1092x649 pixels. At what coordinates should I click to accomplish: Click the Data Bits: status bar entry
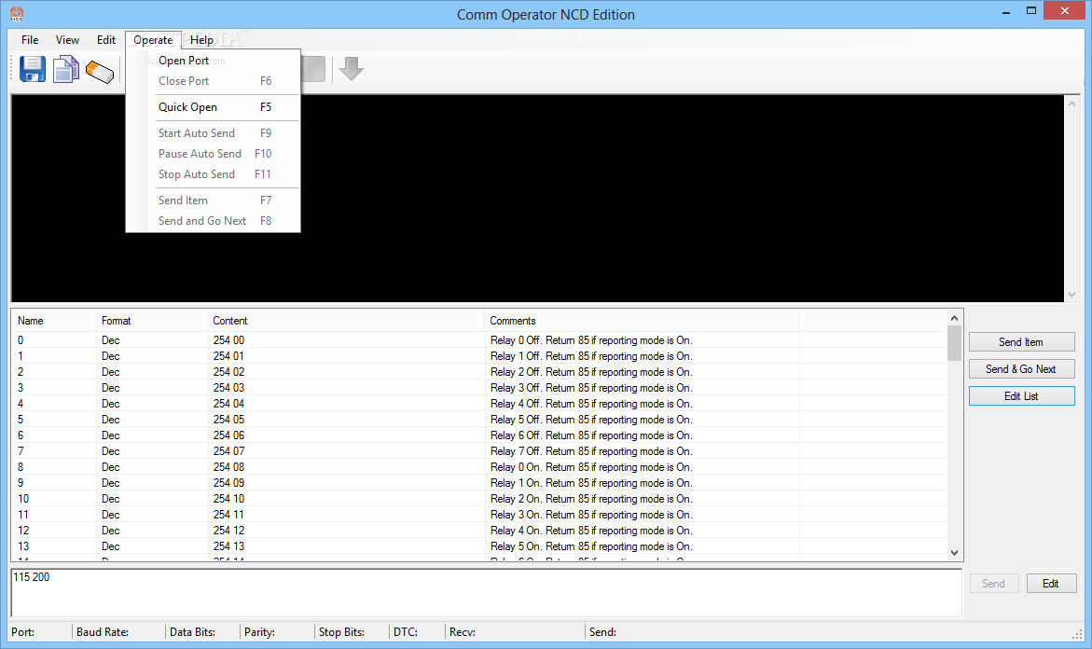coord(192,632)
